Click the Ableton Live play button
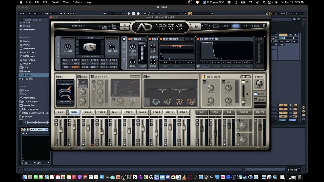 click(129, 13)
